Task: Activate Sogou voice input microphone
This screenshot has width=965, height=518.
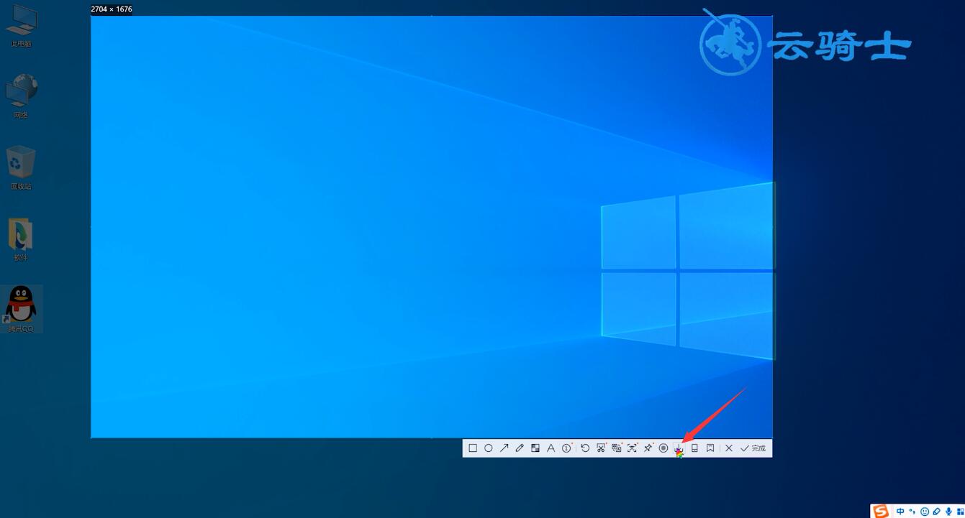Action: pyautogui.click(x=948, y=512)
